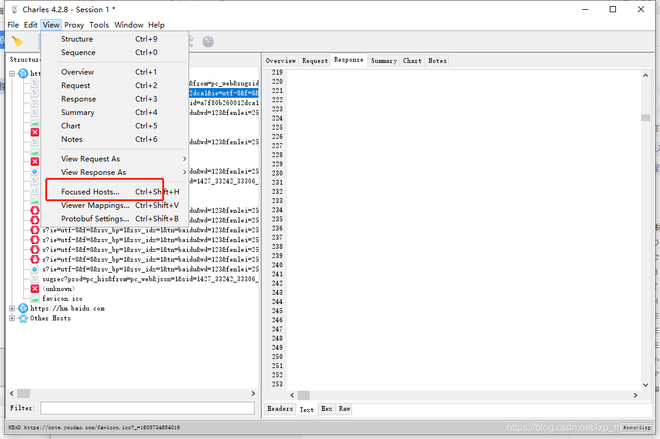Switch to the Request tab
Viewport: 660px width, 439px height.
[x=315, y=61]
